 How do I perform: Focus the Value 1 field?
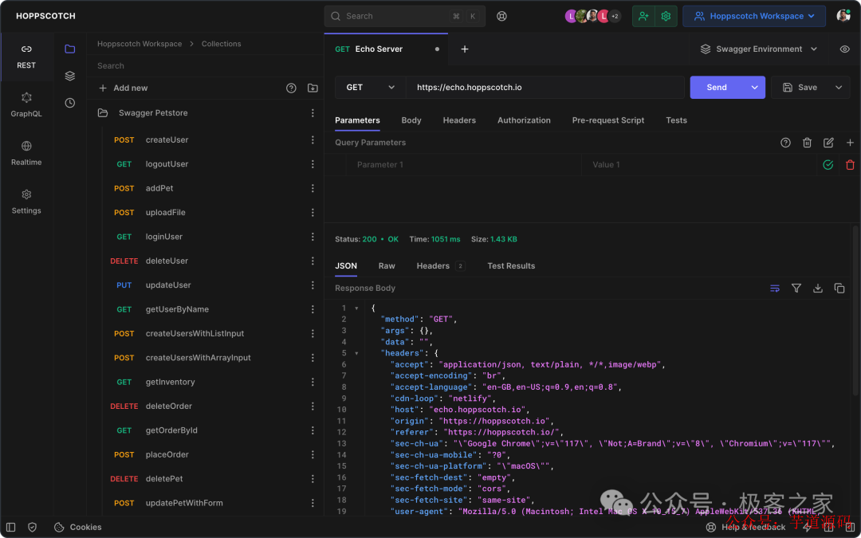[699, 165]
